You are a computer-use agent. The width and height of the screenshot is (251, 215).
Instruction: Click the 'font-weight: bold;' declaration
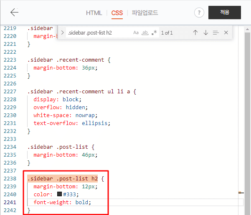point(62,202)
